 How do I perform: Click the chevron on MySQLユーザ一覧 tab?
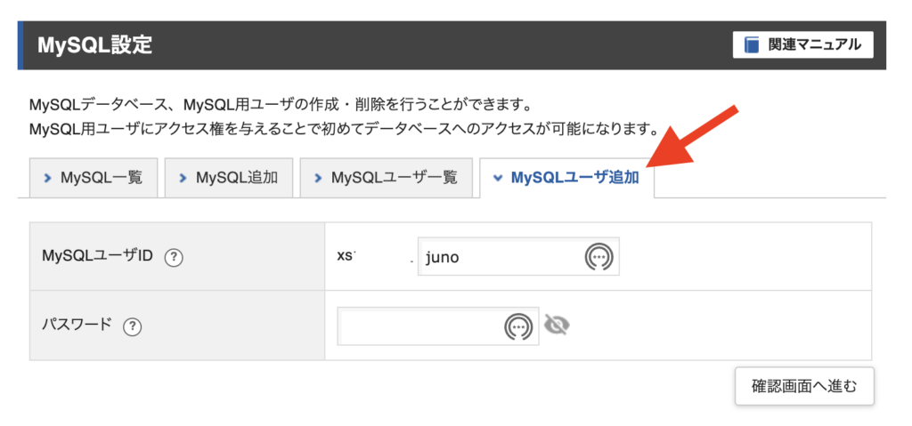318,179
